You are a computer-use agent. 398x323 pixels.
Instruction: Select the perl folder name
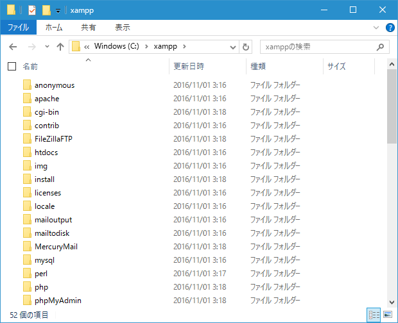pyautogui.click(x=41, y=274)
